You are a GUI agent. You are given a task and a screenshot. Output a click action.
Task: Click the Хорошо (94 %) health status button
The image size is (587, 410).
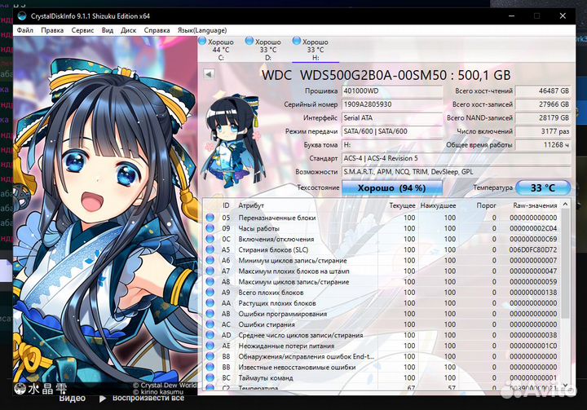391,187
